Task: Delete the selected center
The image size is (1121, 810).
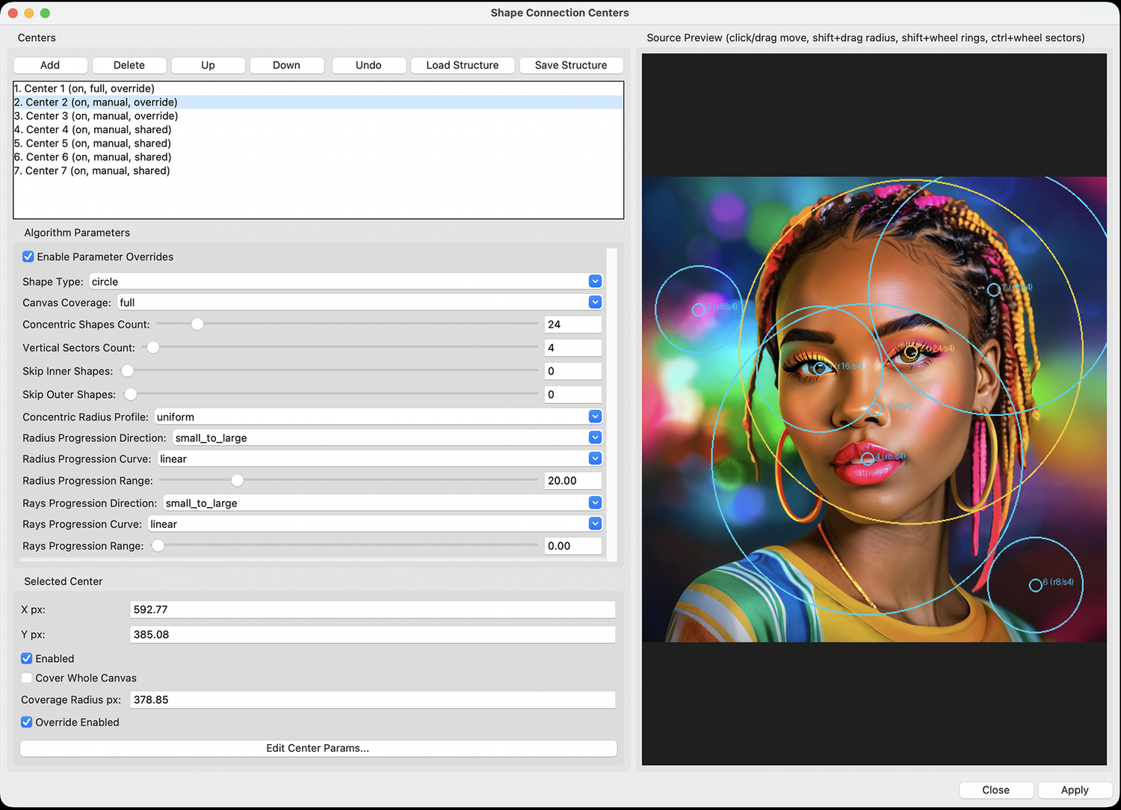Action: click(x=129, y=65)
